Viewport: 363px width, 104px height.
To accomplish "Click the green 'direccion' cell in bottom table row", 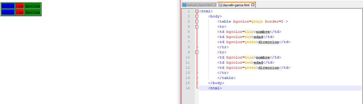I will tap(33, 12).
